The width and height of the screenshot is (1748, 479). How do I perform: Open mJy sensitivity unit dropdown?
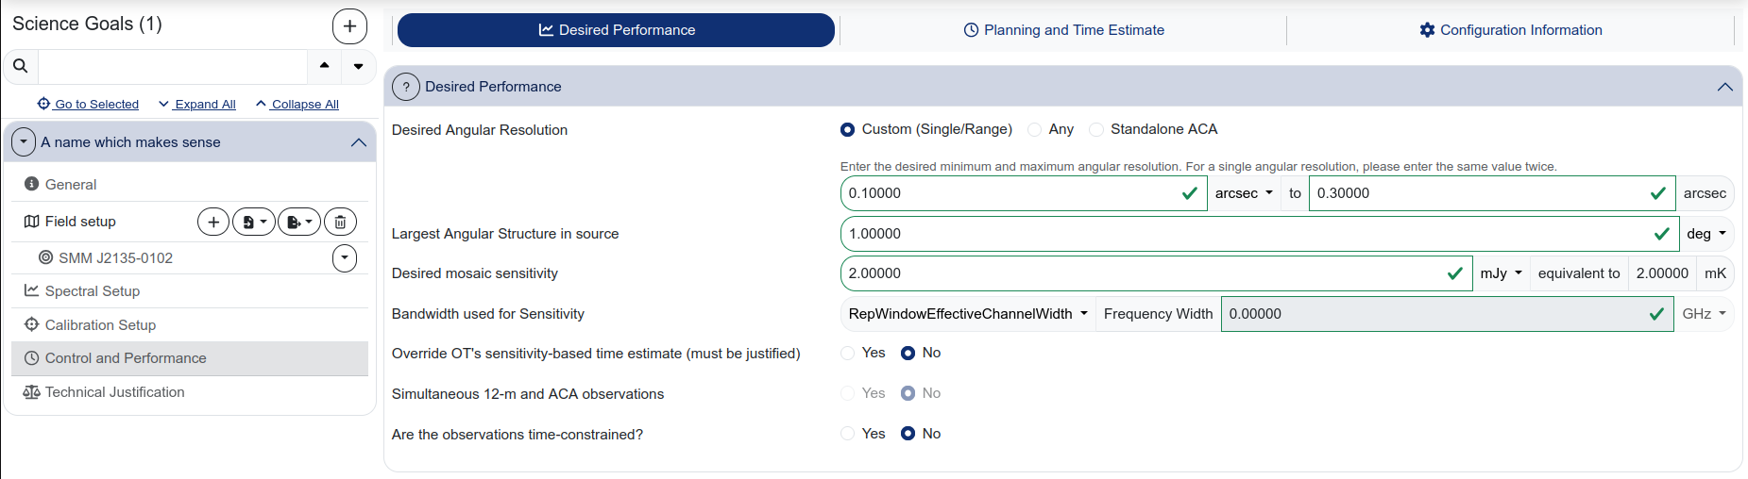click(x=1501, y=273)
